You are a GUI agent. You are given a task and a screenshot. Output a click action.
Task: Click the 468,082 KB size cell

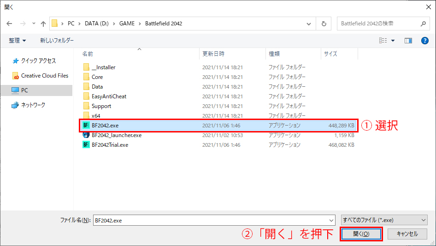coord(341,145)
